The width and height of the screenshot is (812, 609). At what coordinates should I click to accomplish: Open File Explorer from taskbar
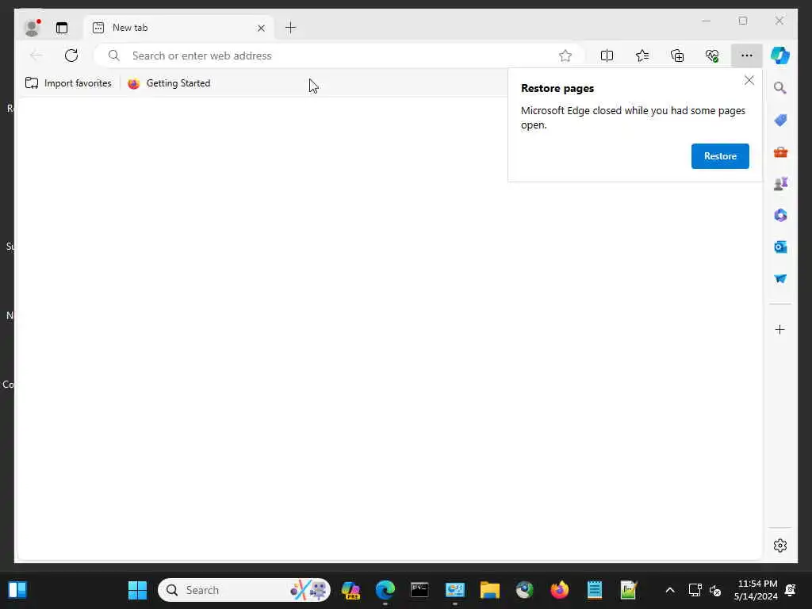[489, 590]
